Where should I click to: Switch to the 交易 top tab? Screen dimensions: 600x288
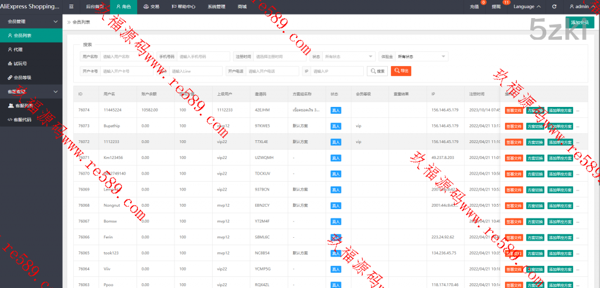[x=151, y=6]
